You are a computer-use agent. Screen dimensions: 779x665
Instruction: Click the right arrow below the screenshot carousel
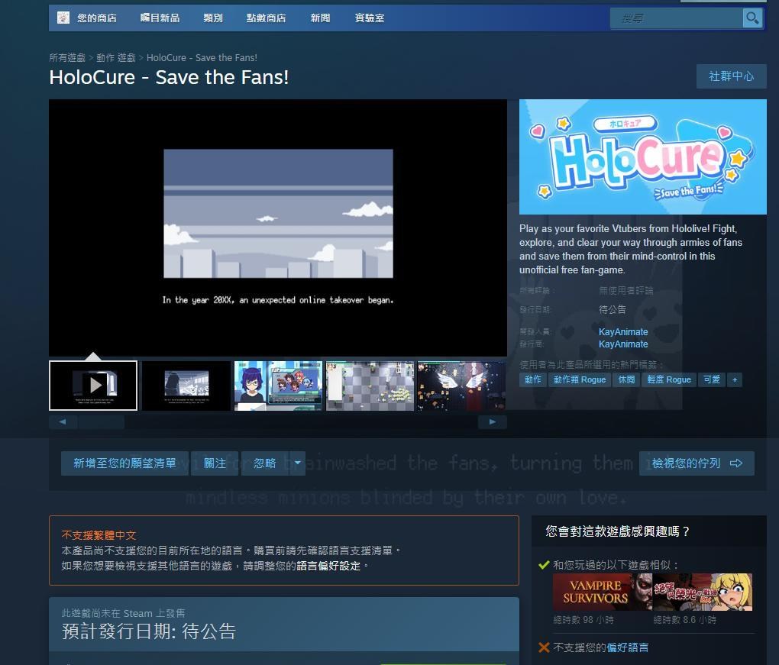tap(493, 421)
